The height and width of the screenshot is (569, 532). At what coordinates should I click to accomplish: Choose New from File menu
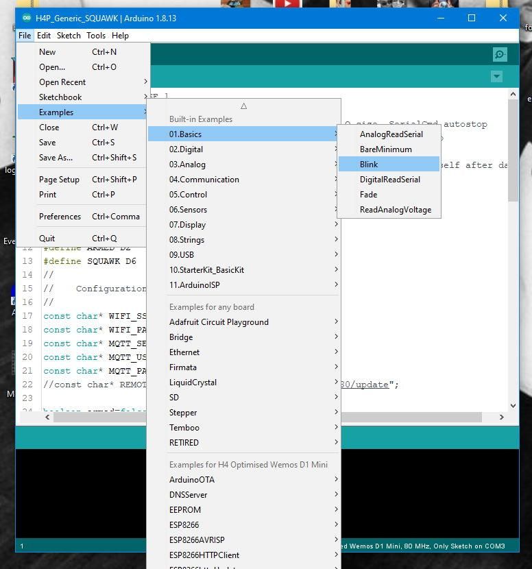pyautogui.click(x=82, y=52)
